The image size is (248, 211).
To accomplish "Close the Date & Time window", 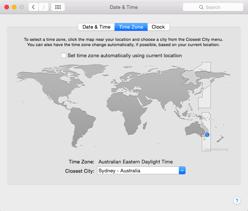I will (7, 7).
